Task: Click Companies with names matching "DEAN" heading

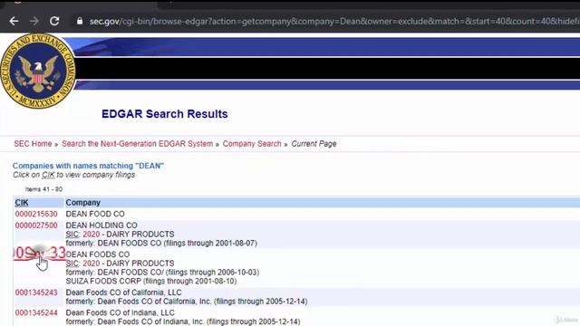Action: pyautogui.click(x=88, y=166)
